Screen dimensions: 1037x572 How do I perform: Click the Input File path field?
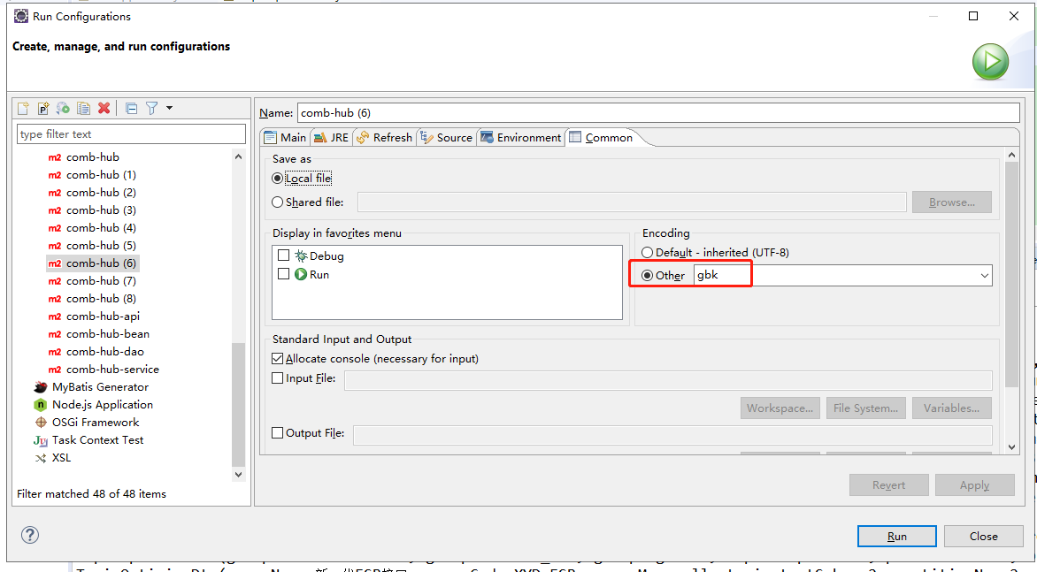[668, 380]
